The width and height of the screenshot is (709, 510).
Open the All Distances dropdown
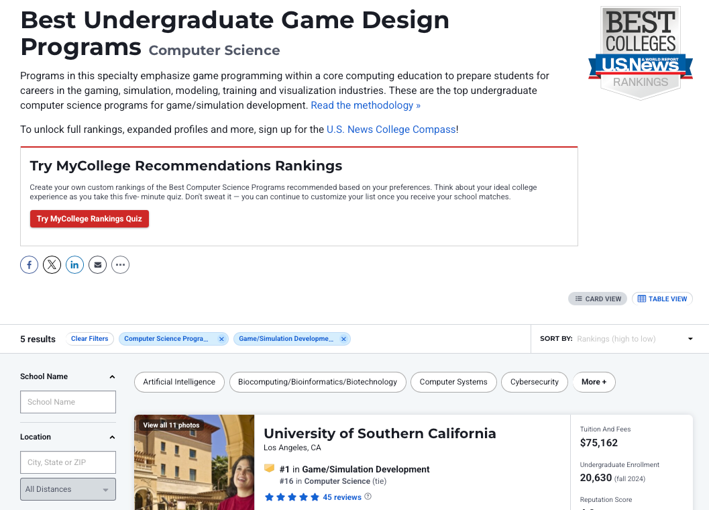(x=68, y=489)
